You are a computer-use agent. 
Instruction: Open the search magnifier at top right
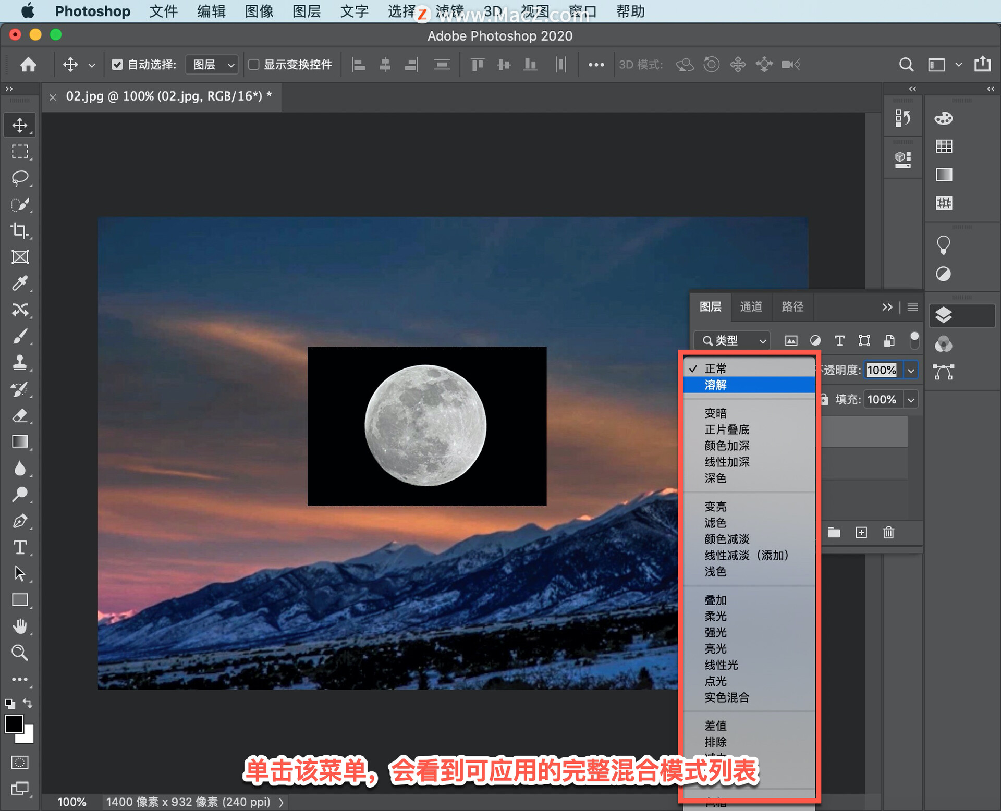pyautogui.click(x=906, y=65)
